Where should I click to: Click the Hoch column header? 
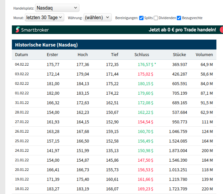pyautogui.click(x=82, y=55)
